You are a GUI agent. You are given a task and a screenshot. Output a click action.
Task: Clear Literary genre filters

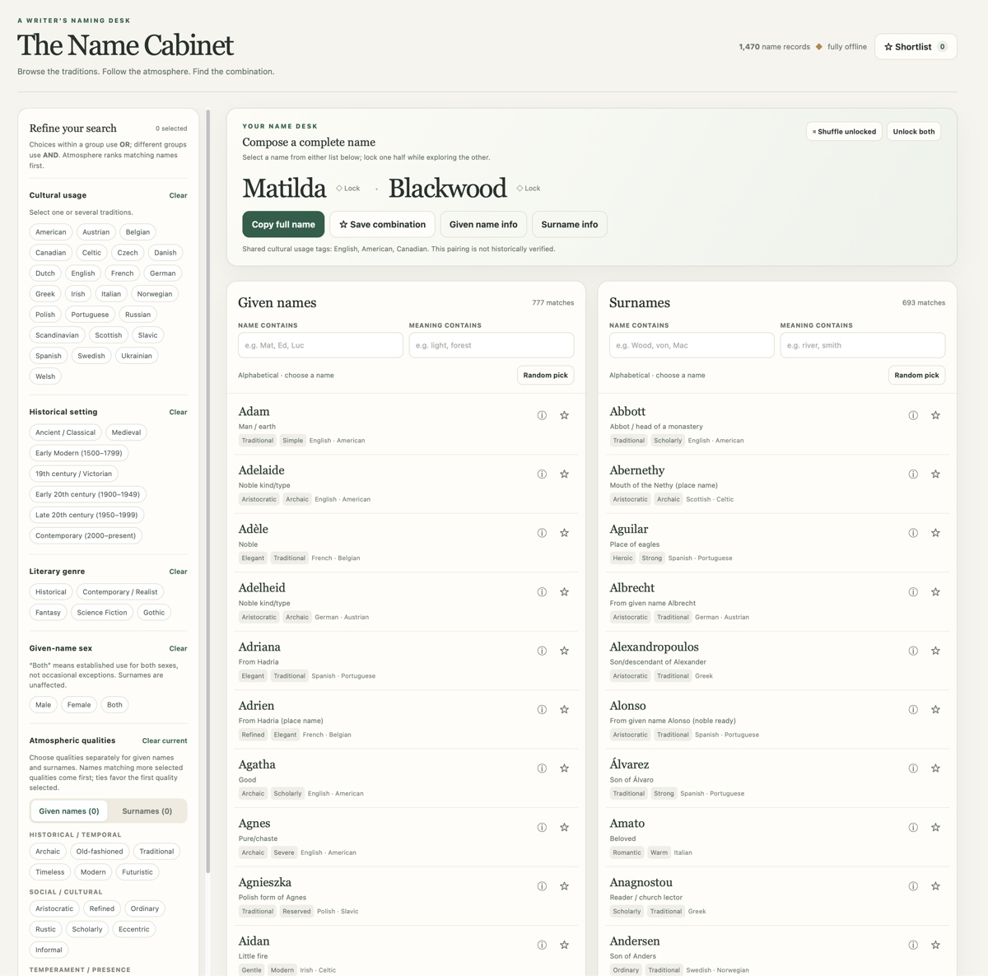tap(178, 572)
